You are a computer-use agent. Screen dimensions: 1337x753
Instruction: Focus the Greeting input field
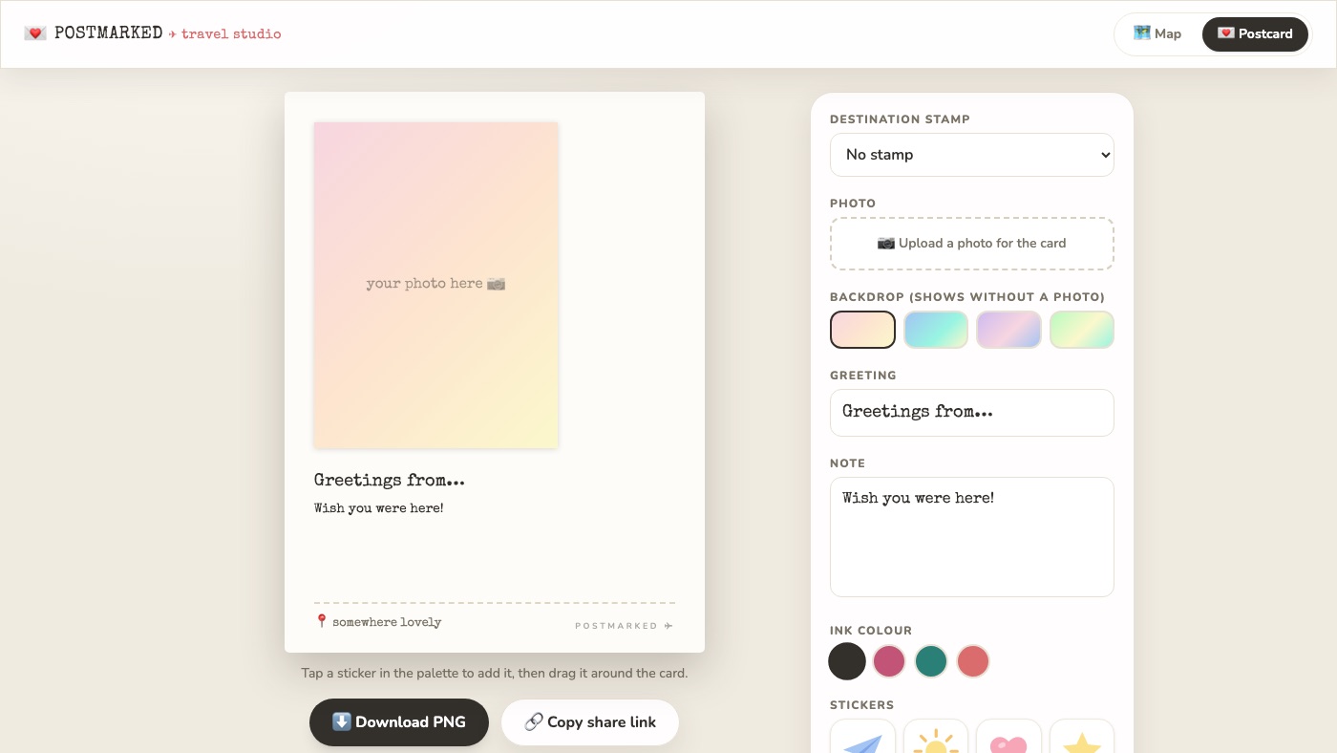coord(972,413)
